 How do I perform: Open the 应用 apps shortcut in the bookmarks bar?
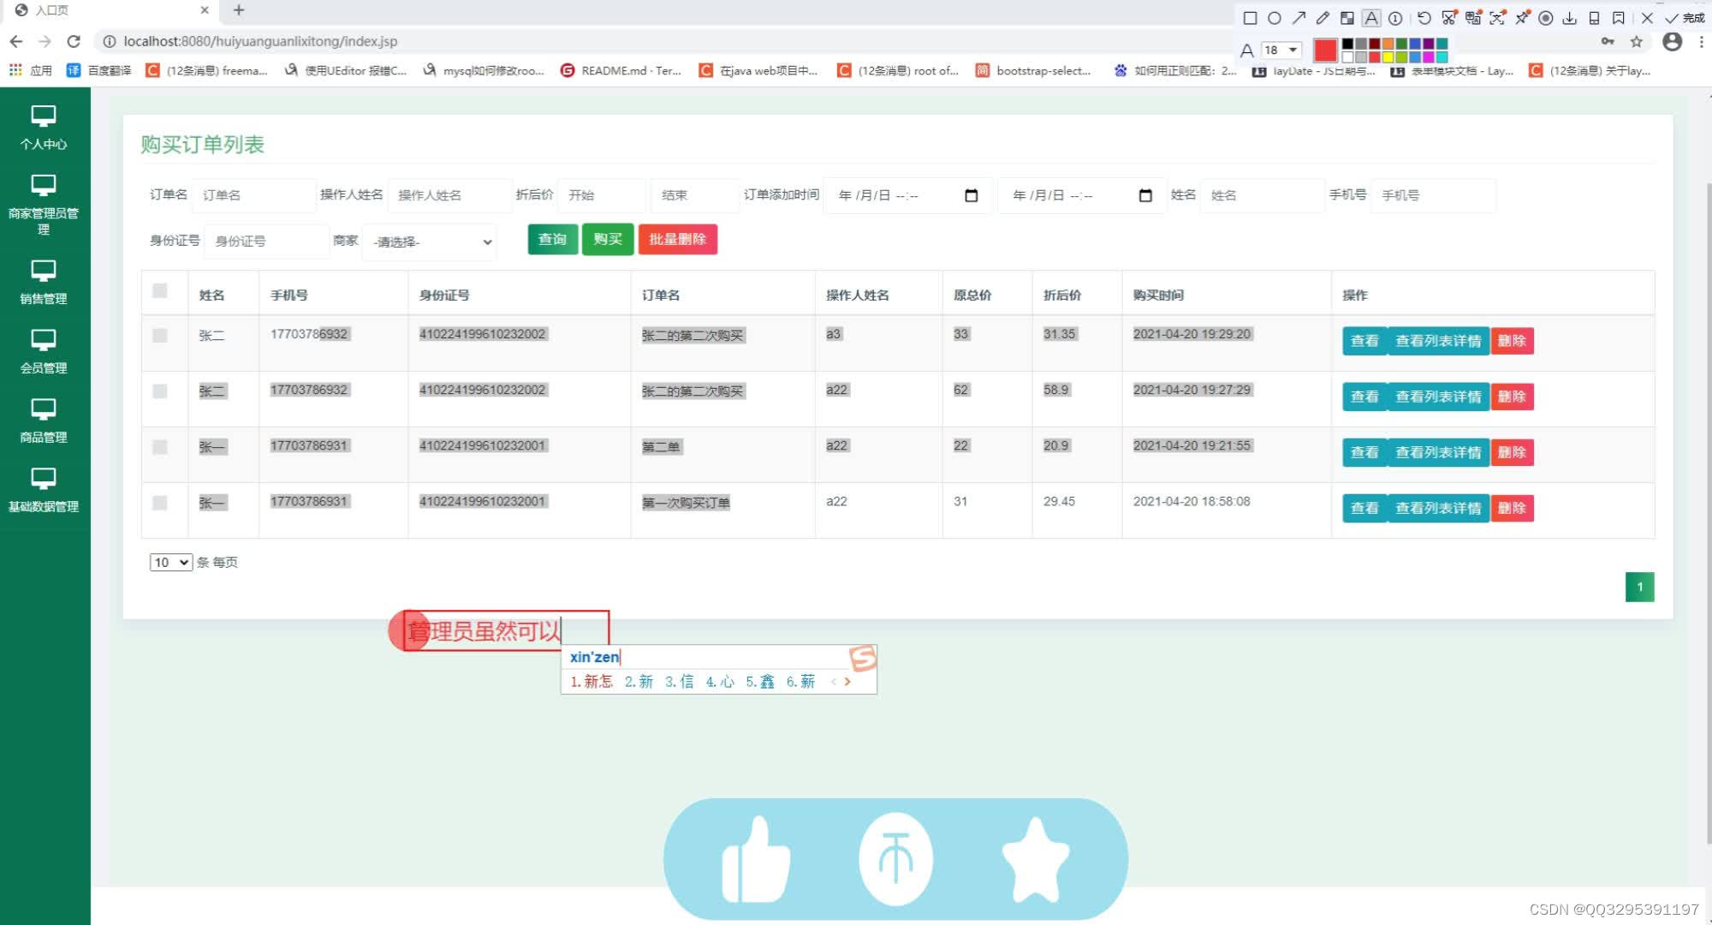[31, 70]
